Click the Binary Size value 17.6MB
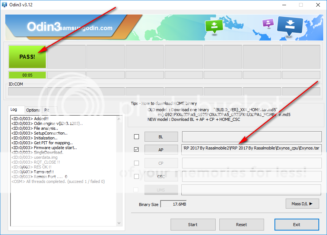The image size is (327, 235). click(x=174, y=204)
